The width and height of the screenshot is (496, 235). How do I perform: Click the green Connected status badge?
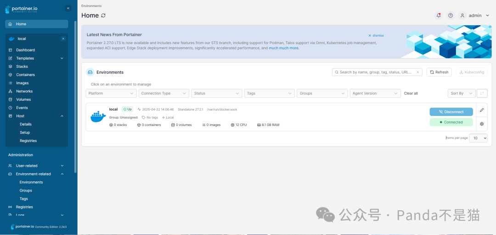tap(451, 122)
